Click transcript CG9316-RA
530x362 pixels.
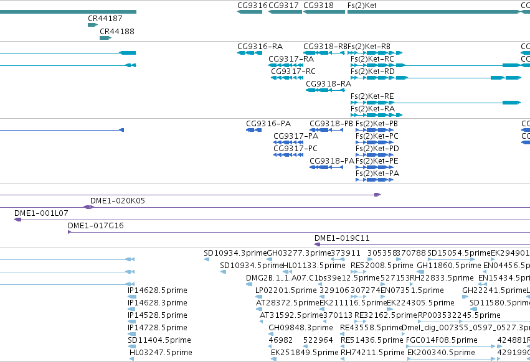click(250, 53)
